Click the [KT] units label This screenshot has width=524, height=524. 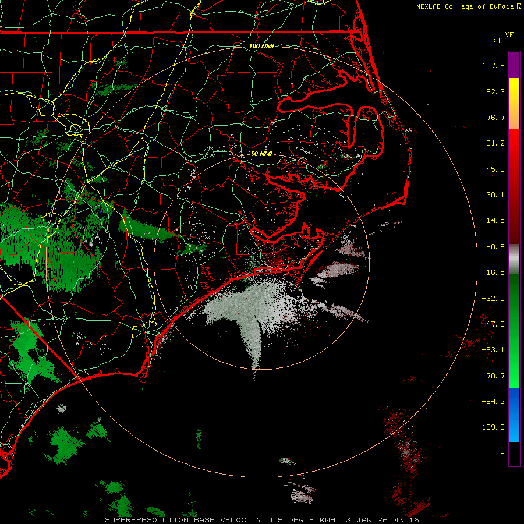click(x=497, y=40)
